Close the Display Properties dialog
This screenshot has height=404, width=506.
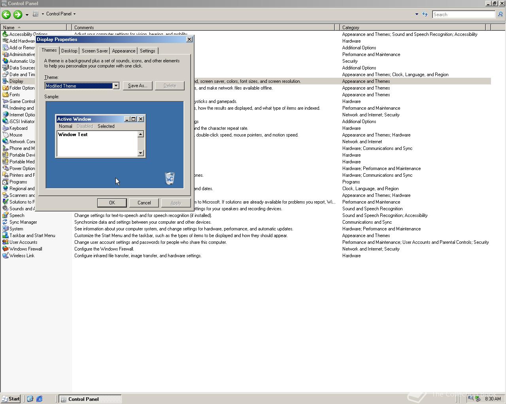click(x=189, y=39)
